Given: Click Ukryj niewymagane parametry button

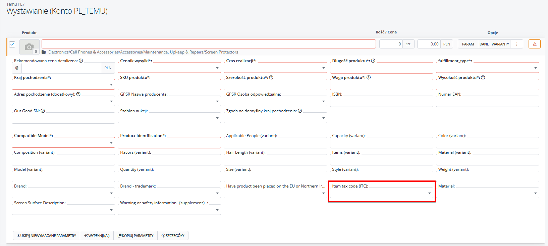Looking at the screenshot, I should [47, 236].
